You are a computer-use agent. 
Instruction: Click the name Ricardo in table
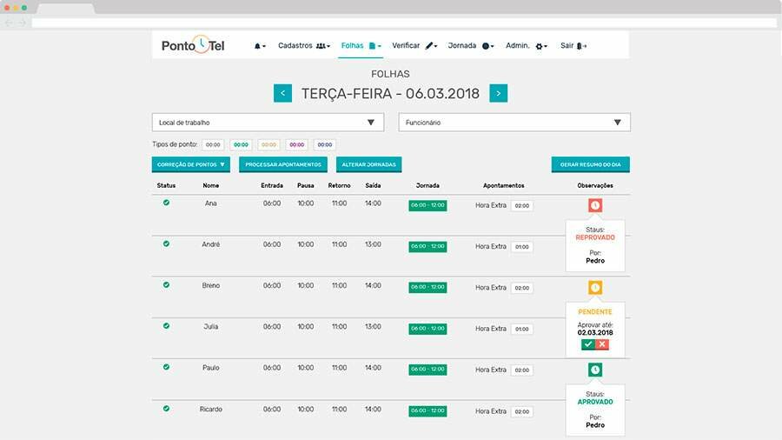(211, 409)
